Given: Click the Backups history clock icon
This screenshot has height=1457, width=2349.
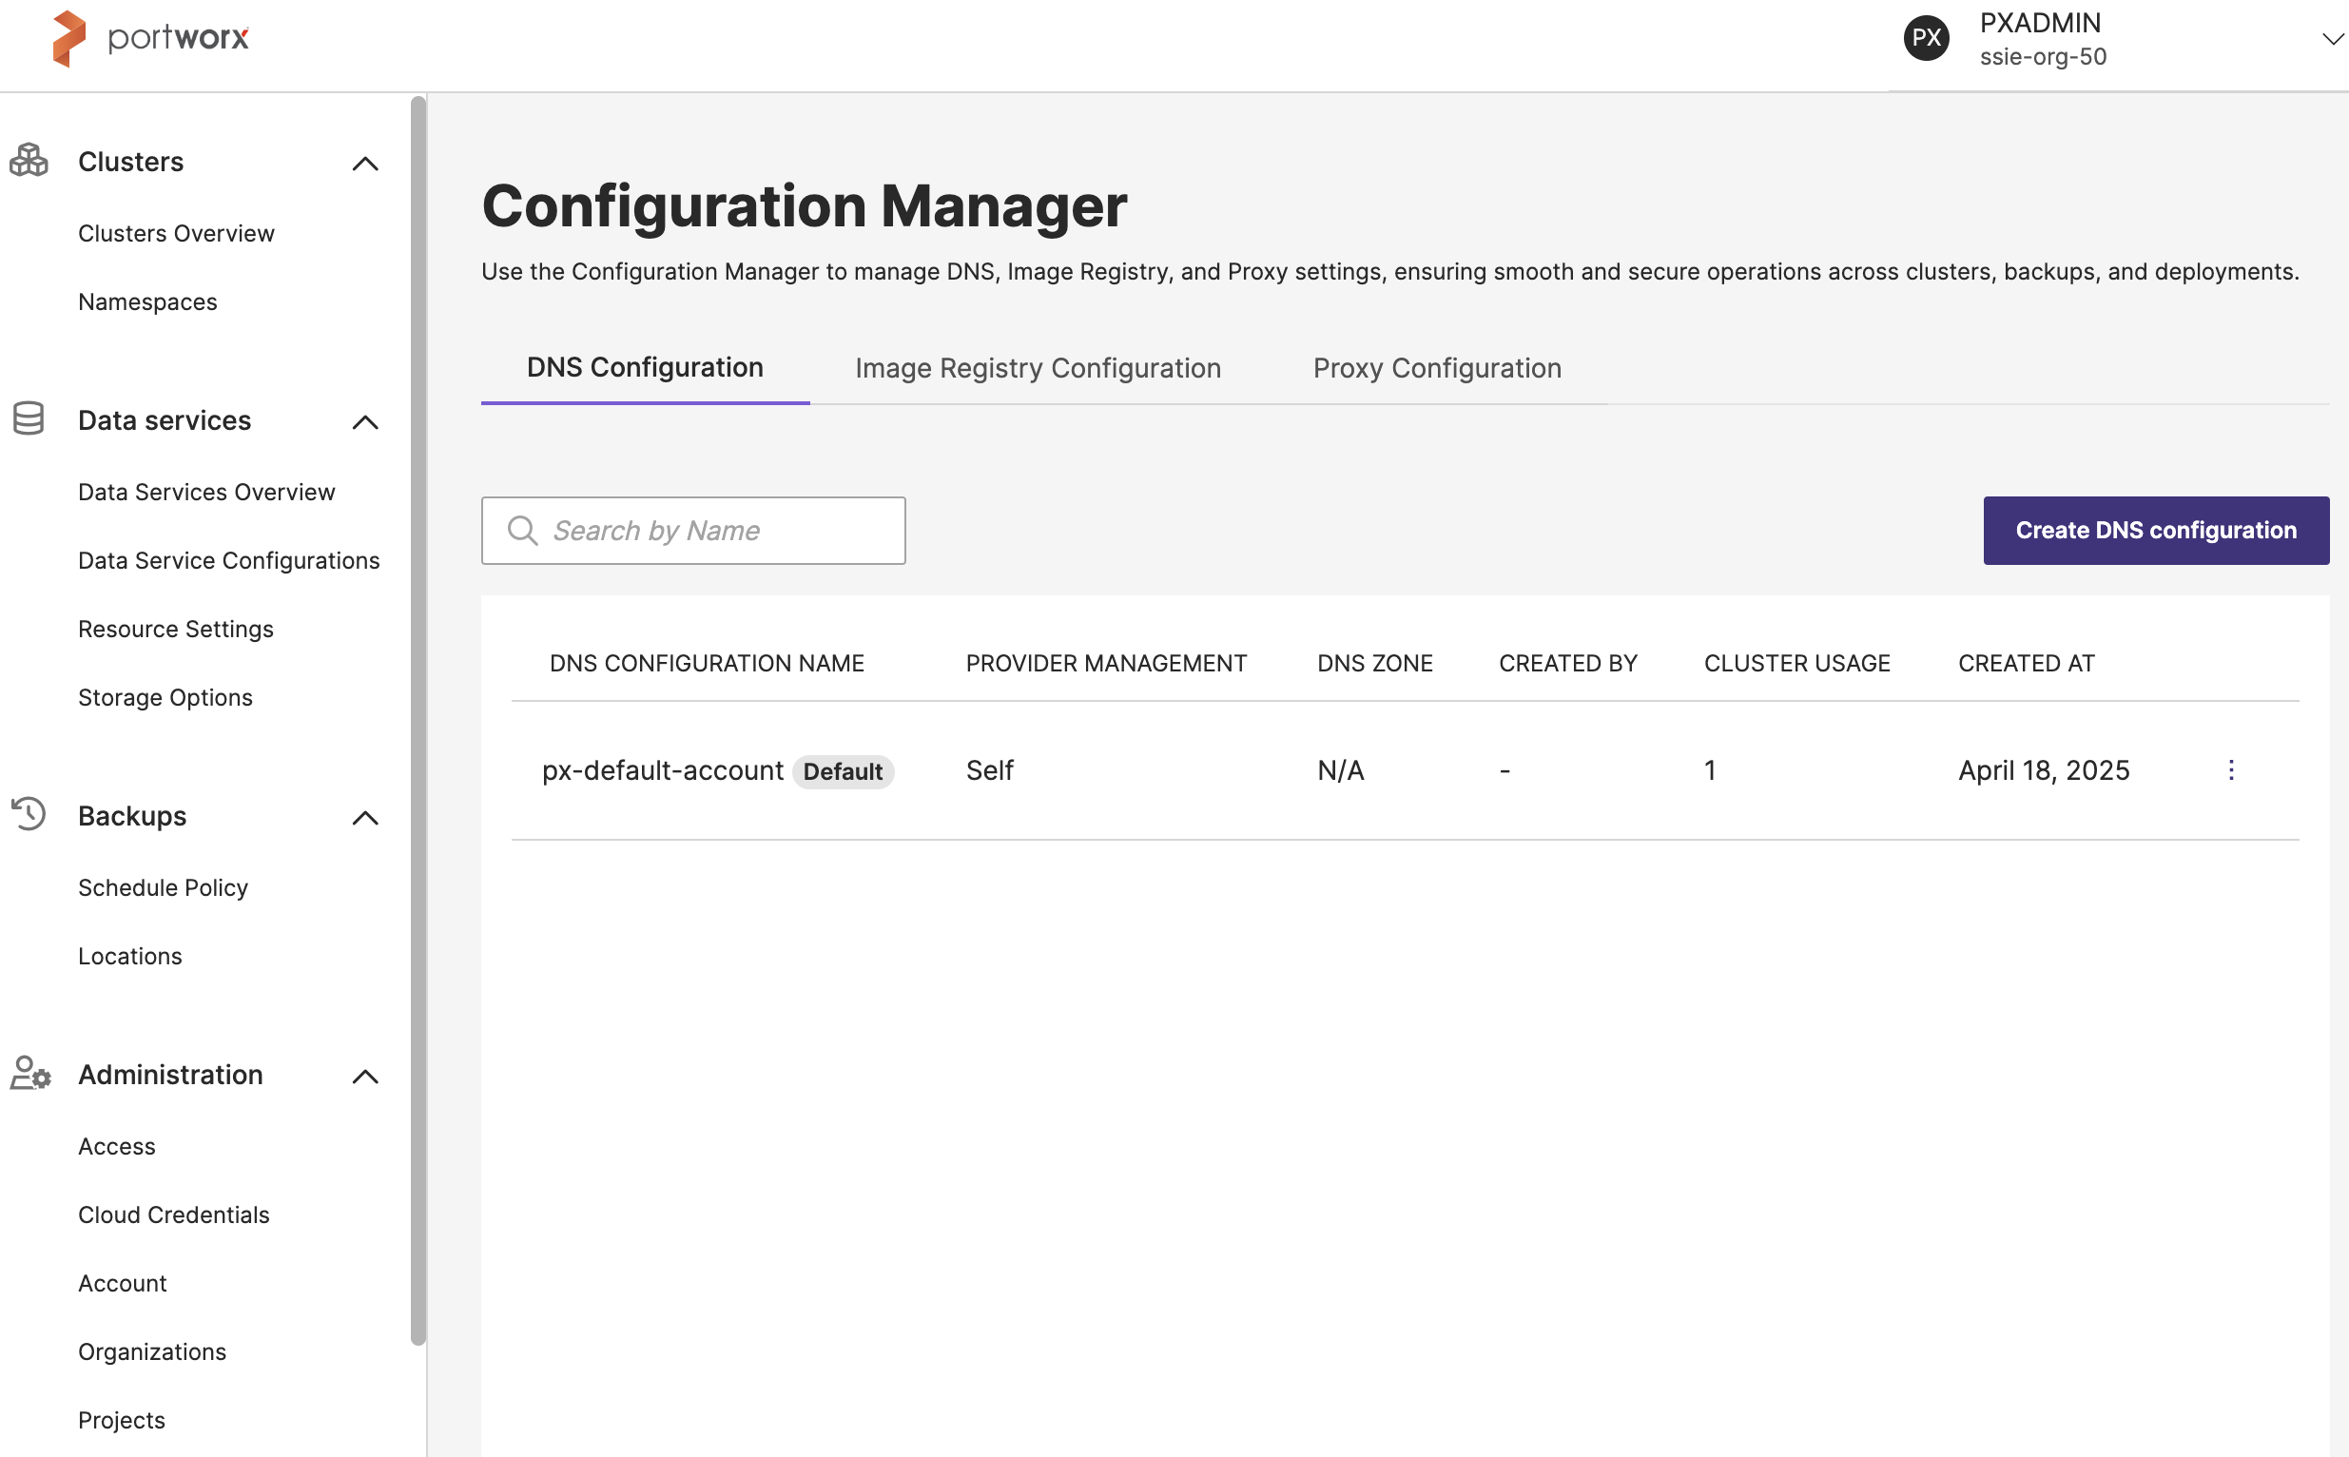Looking at the screenshot, I should pos(29,814).
